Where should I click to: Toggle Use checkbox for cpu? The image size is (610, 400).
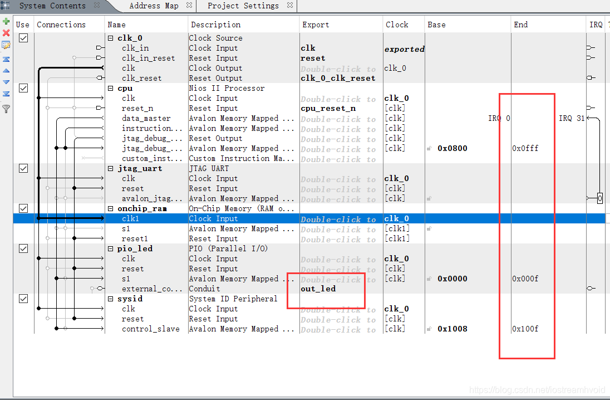point(23,88)
